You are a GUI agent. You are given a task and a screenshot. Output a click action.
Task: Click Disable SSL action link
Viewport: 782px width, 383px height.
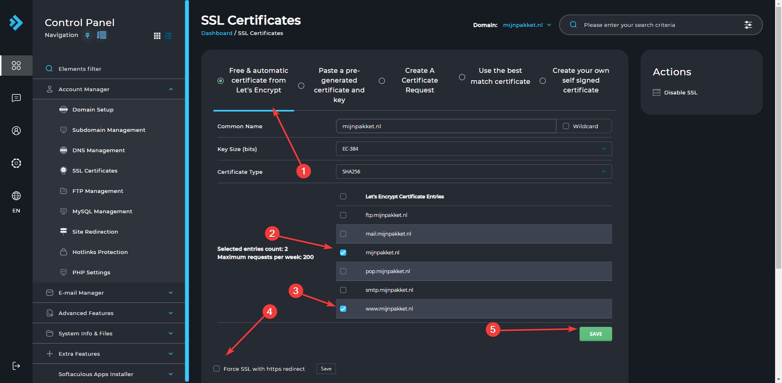681,92
